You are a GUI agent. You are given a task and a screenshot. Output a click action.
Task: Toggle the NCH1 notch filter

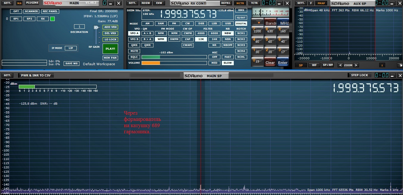tap(241, 33)
